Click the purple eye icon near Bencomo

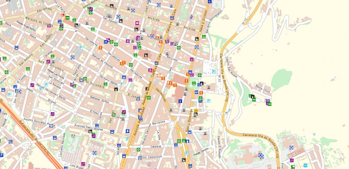tap(192, 59)
